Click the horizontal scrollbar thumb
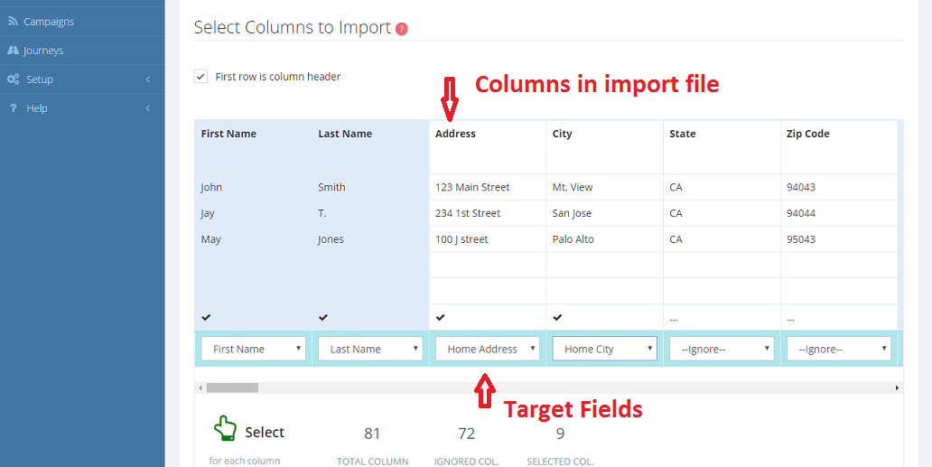The height and width of the screenshot is (467, 932). pyautogui.click(x=232, y=388)
